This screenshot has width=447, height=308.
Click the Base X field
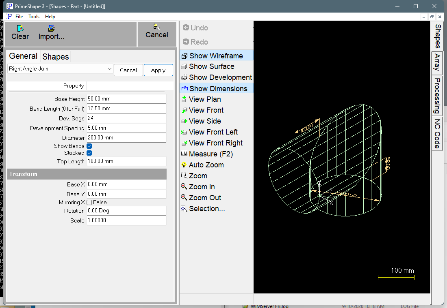click(x=126, y=184)
